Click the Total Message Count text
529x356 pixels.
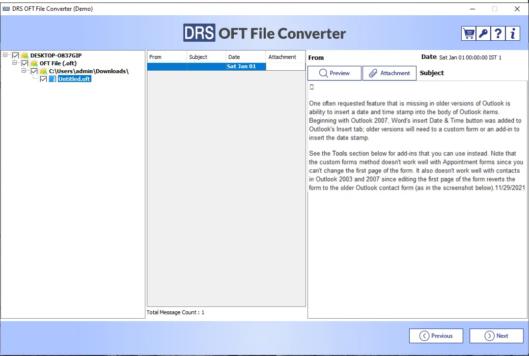point(175,312)
